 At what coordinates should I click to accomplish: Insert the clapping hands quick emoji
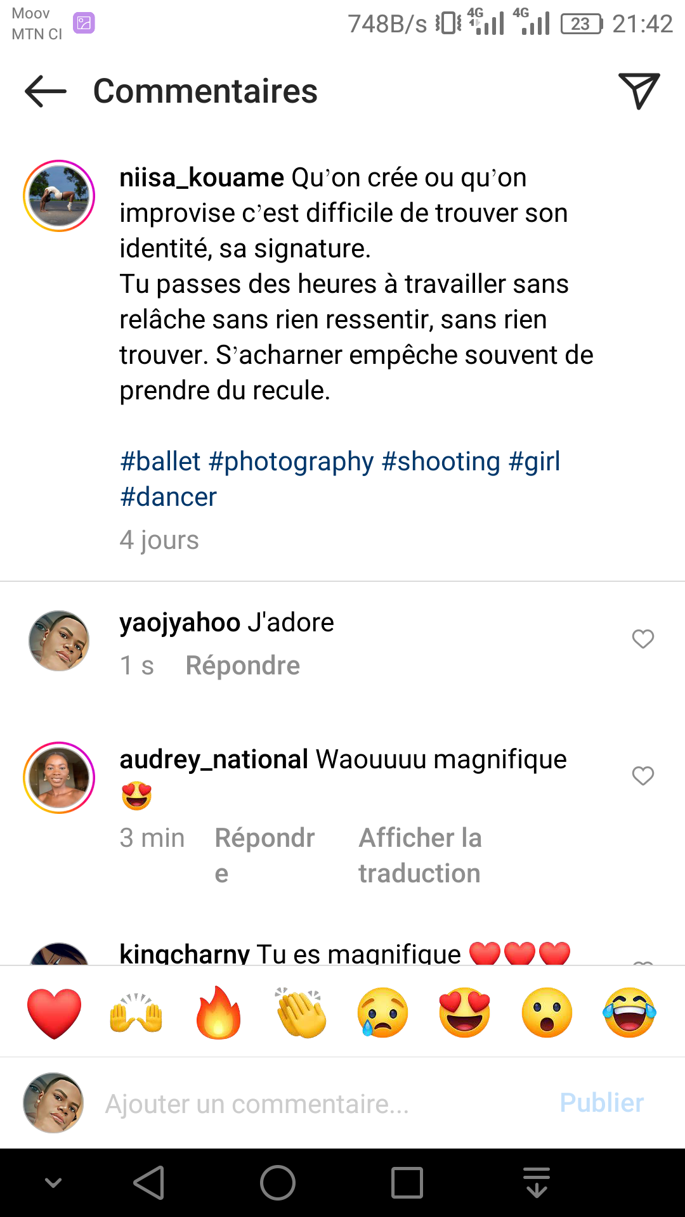(301, 1013)
